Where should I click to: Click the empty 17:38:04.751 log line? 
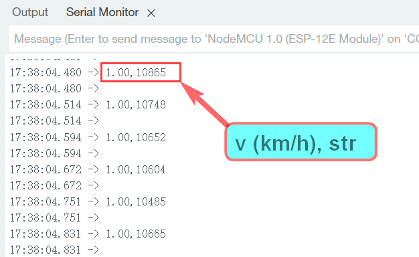(54, 218)
